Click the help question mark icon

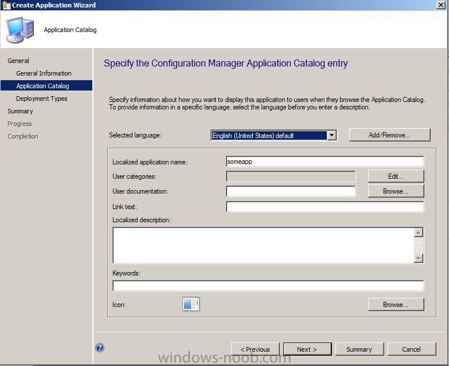pos(100,348)
